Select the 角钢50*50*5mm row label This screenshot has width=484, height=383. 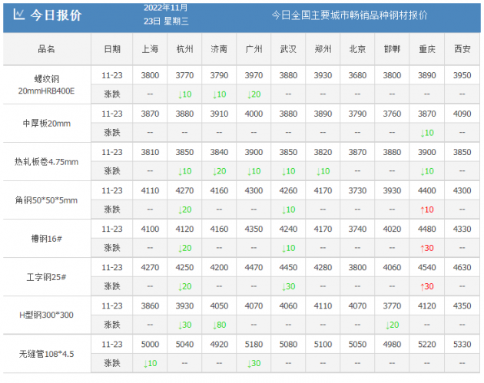[x=46, y=200]
